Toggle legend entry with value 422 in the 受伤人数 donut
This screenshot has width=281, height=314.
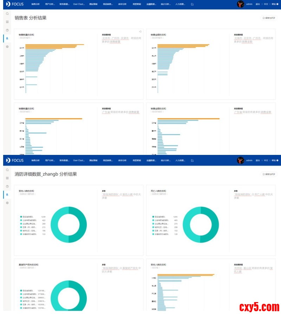pyautogui.click(x=33, y=220)
